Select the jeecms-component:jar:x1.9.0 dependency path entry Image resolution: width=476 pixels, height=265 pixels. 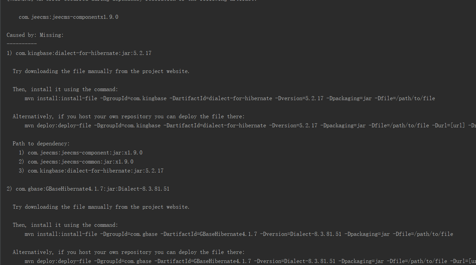click(x=85, y=153)
